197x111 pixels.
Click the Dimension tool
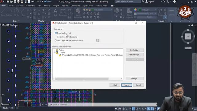pos(63,12)
